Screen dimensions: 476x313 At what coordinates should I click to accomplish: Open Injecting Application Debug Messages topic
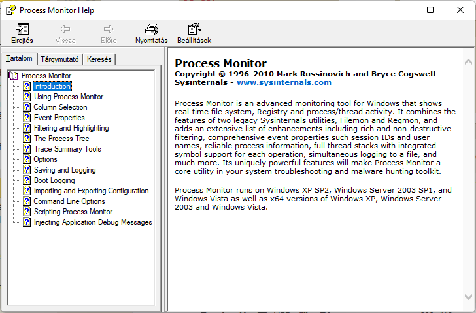93,222
